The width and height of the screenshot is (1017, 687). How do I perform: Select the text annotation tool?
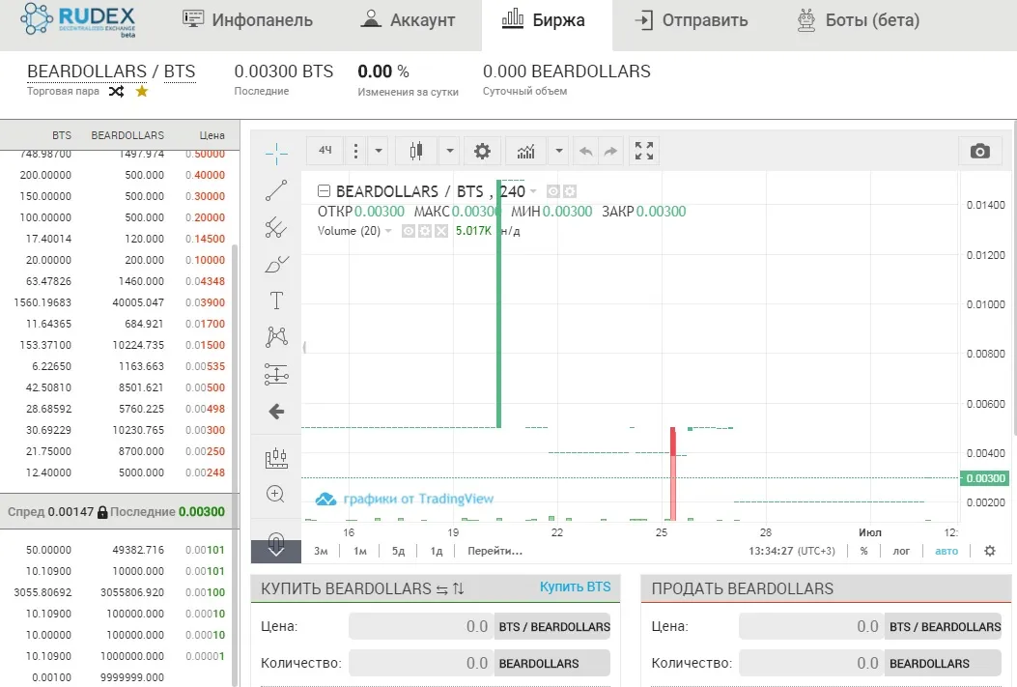pyautogui.click(x=276, y=301)
